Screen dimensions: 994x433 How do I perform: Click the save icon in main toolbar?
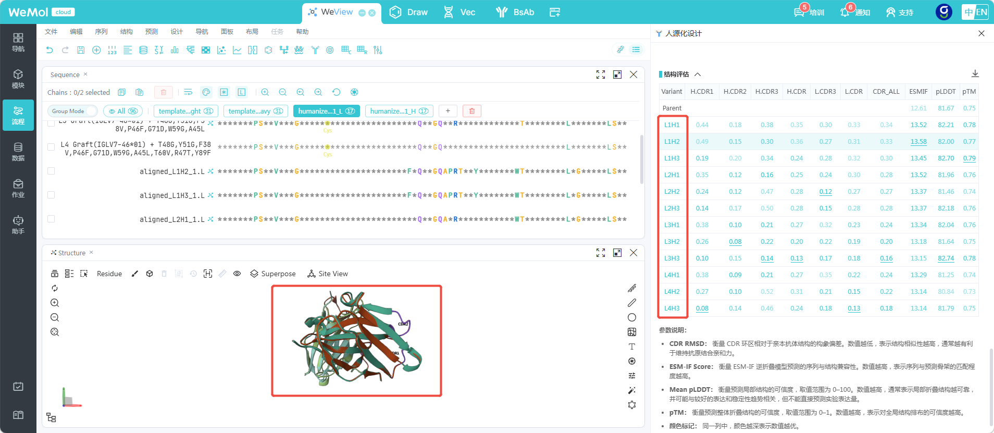[x=81, y=50]
